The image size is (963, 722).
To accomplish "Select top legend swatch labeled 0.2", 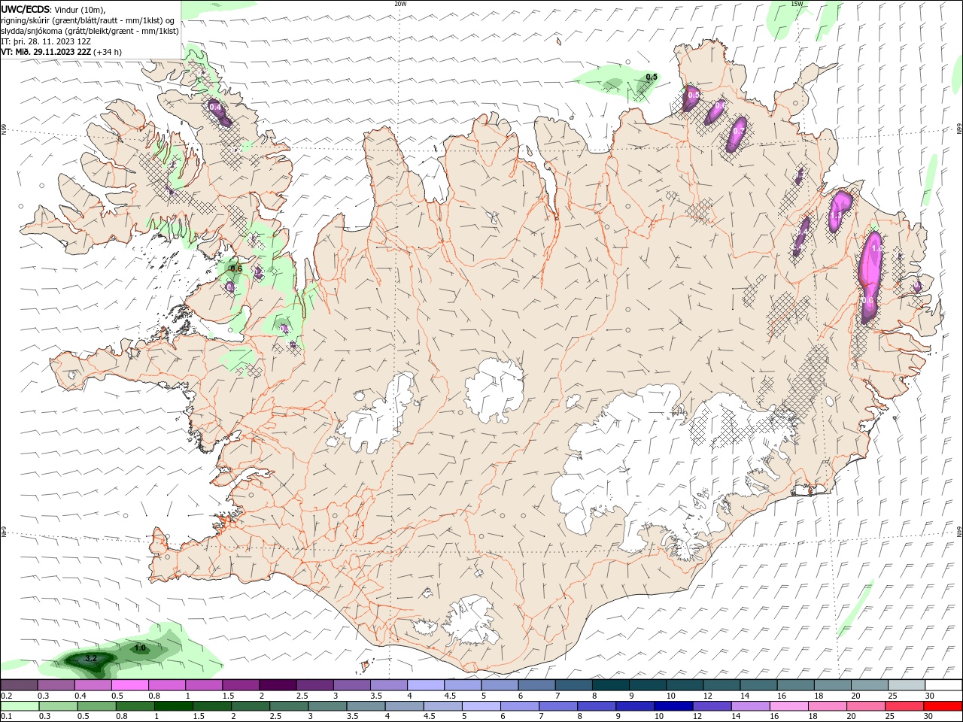I will (x=19, y=685).
